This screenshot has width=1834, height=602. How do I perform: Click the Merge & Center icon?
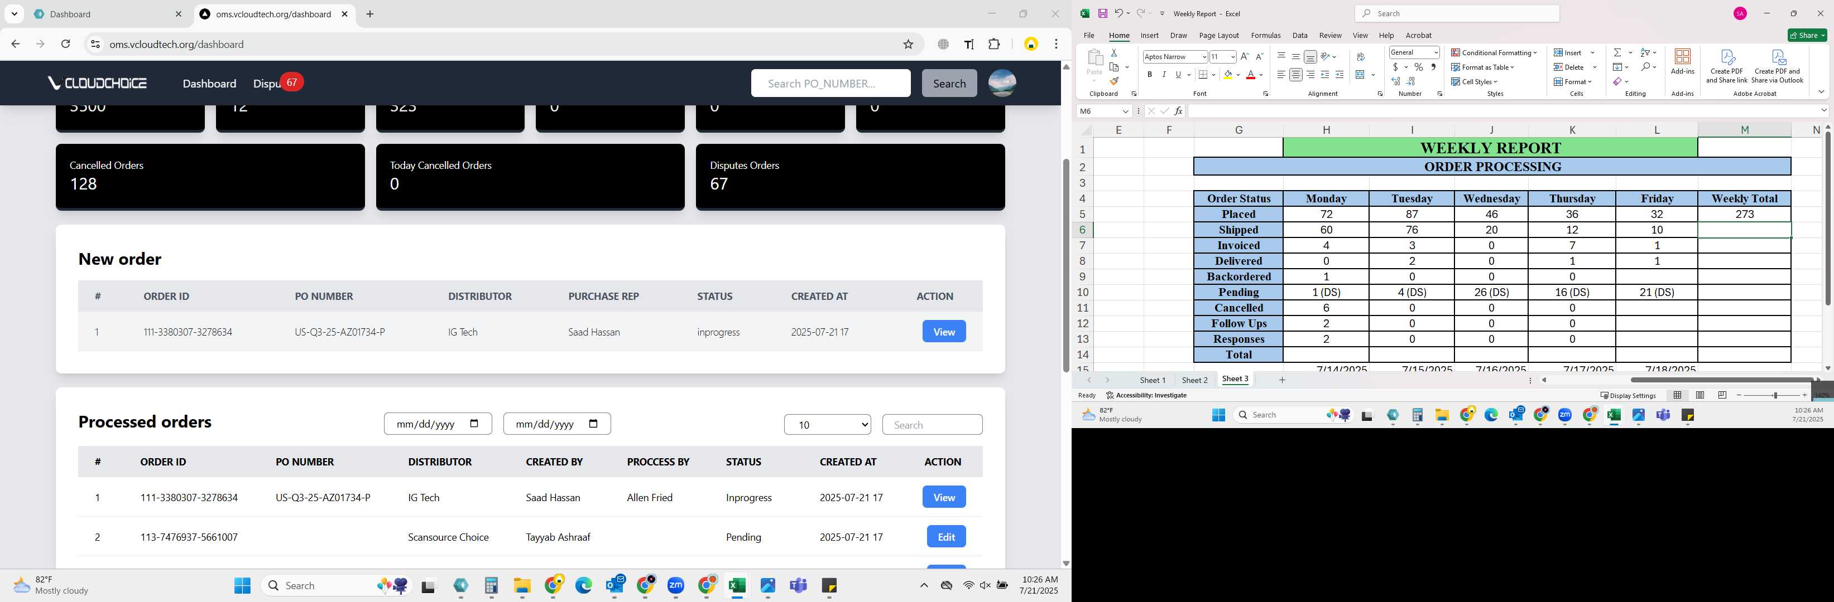tap(1360, 75)
